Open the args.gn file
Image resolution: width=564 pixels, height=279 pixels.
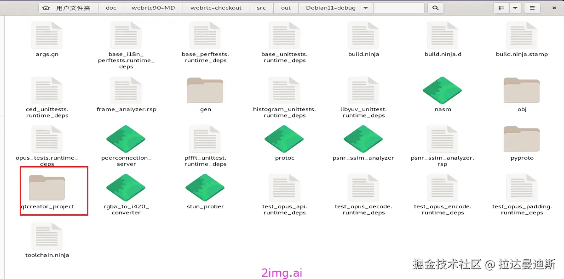pyautogui.click(x=47, y=36)
